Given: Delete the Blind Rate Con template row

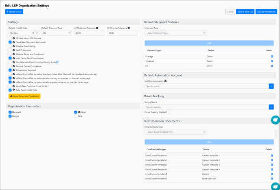Looking at the screenshot, I should [x=272, y=179].
